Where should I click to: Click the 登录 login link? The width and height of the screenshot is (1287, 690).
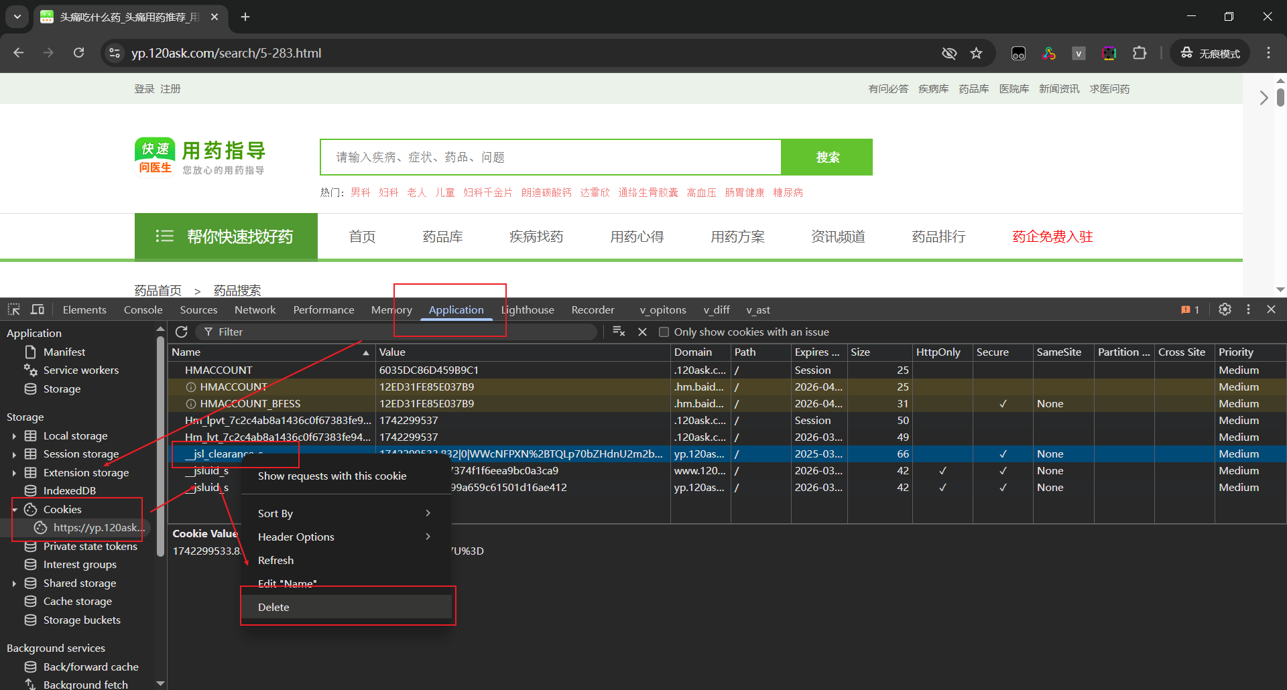(x=144, y=88)
